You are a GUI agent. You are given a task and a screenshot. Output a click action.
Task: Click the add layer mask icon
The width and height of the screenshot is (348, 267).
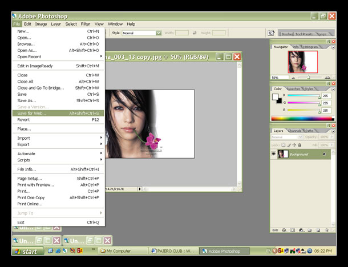tap(292, 230)
